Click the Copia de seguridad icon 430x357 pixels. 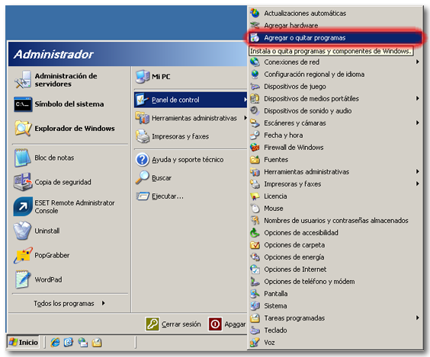click(23, 182)
